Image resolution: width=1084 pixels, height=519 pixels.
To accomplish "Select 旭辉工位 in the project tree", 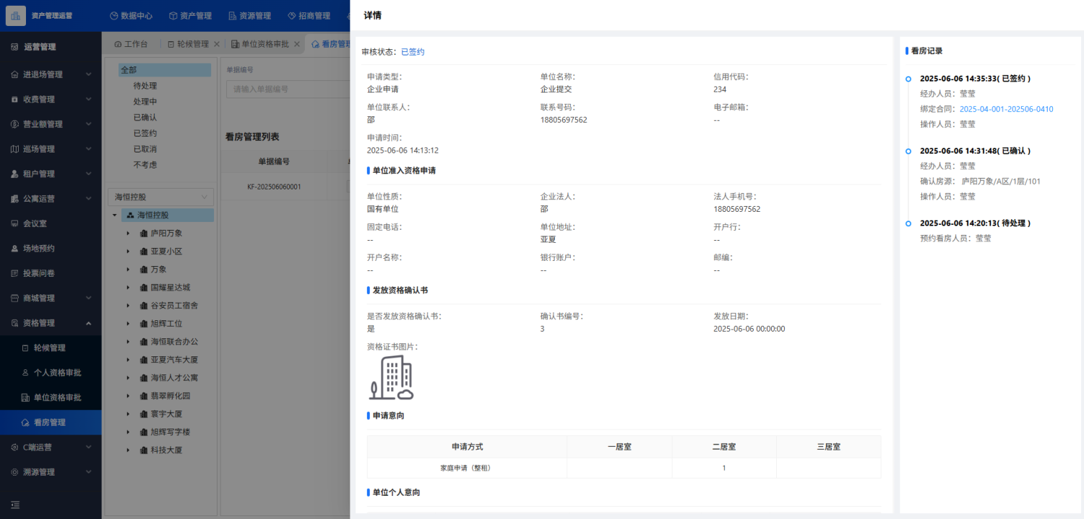I will pyautogui.click(x=166, y=324).
